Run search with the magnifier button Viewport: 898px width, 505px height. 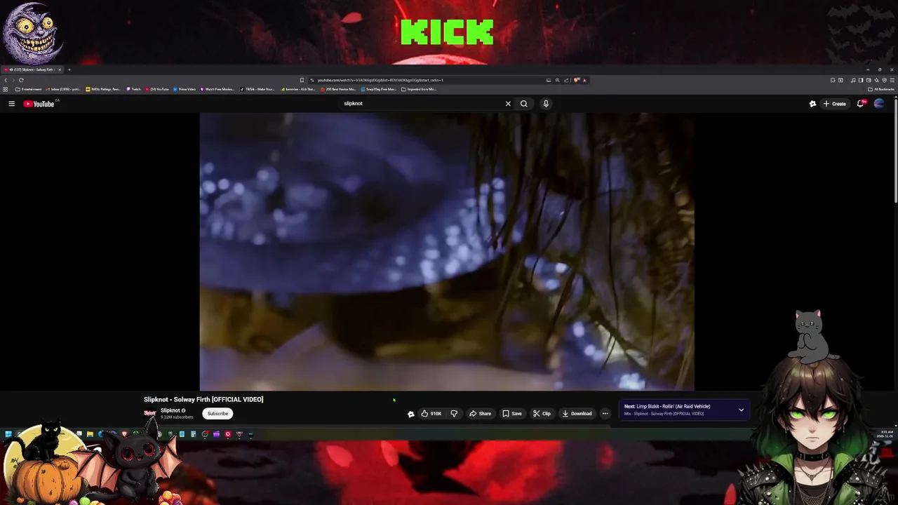523,104
